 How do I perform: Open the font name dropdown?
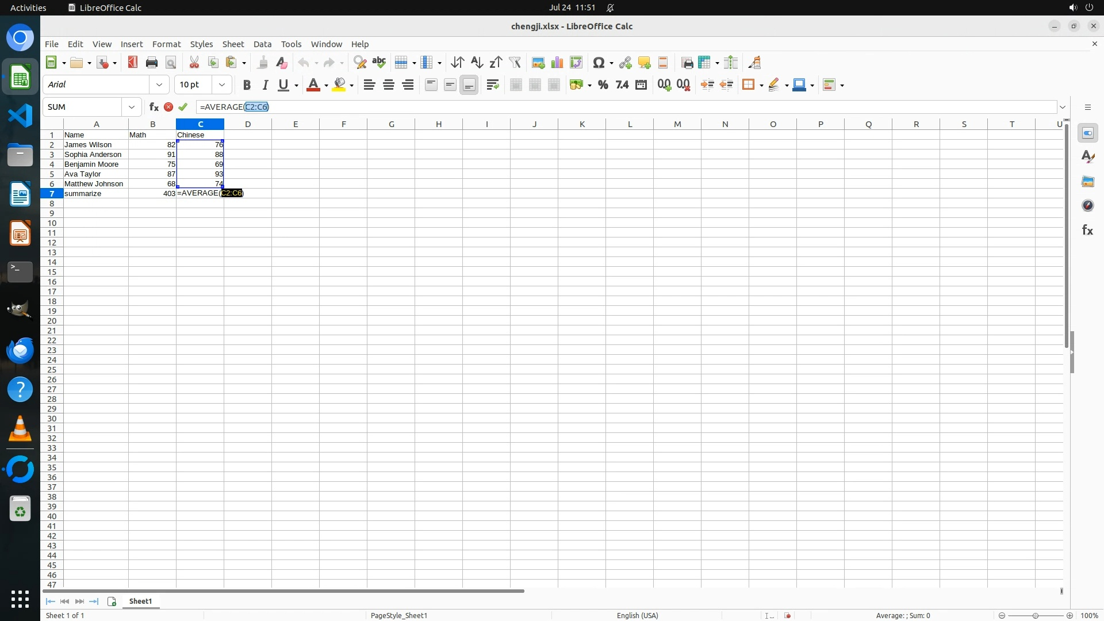pyautogui.click(x=159, y=85)
